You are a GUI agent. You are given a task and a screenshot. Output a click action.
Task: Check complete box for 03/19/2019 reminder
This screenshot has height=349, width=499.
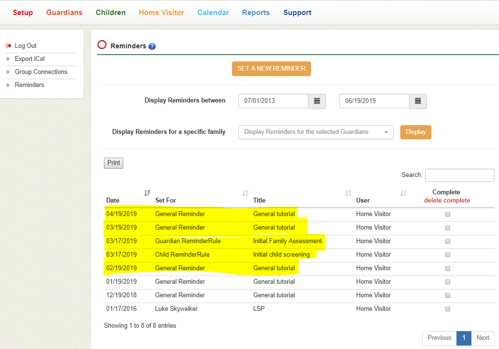448,228
